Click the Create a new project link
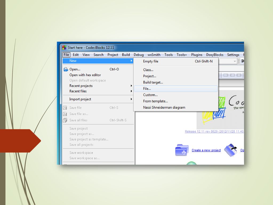273x205 pixels. click(206, 150)
